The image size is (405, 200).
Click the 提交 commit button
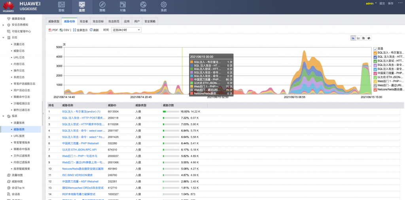(382, 3)
